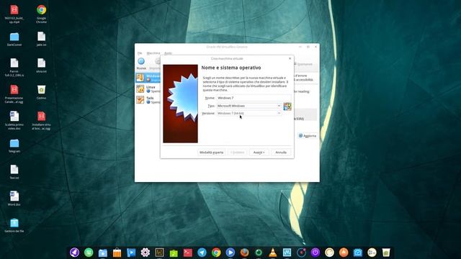Click the Windows 7 OS type icon beside Tipo
Image resolution: width=461 pixels, height=259 pixels.
(287, 106)
